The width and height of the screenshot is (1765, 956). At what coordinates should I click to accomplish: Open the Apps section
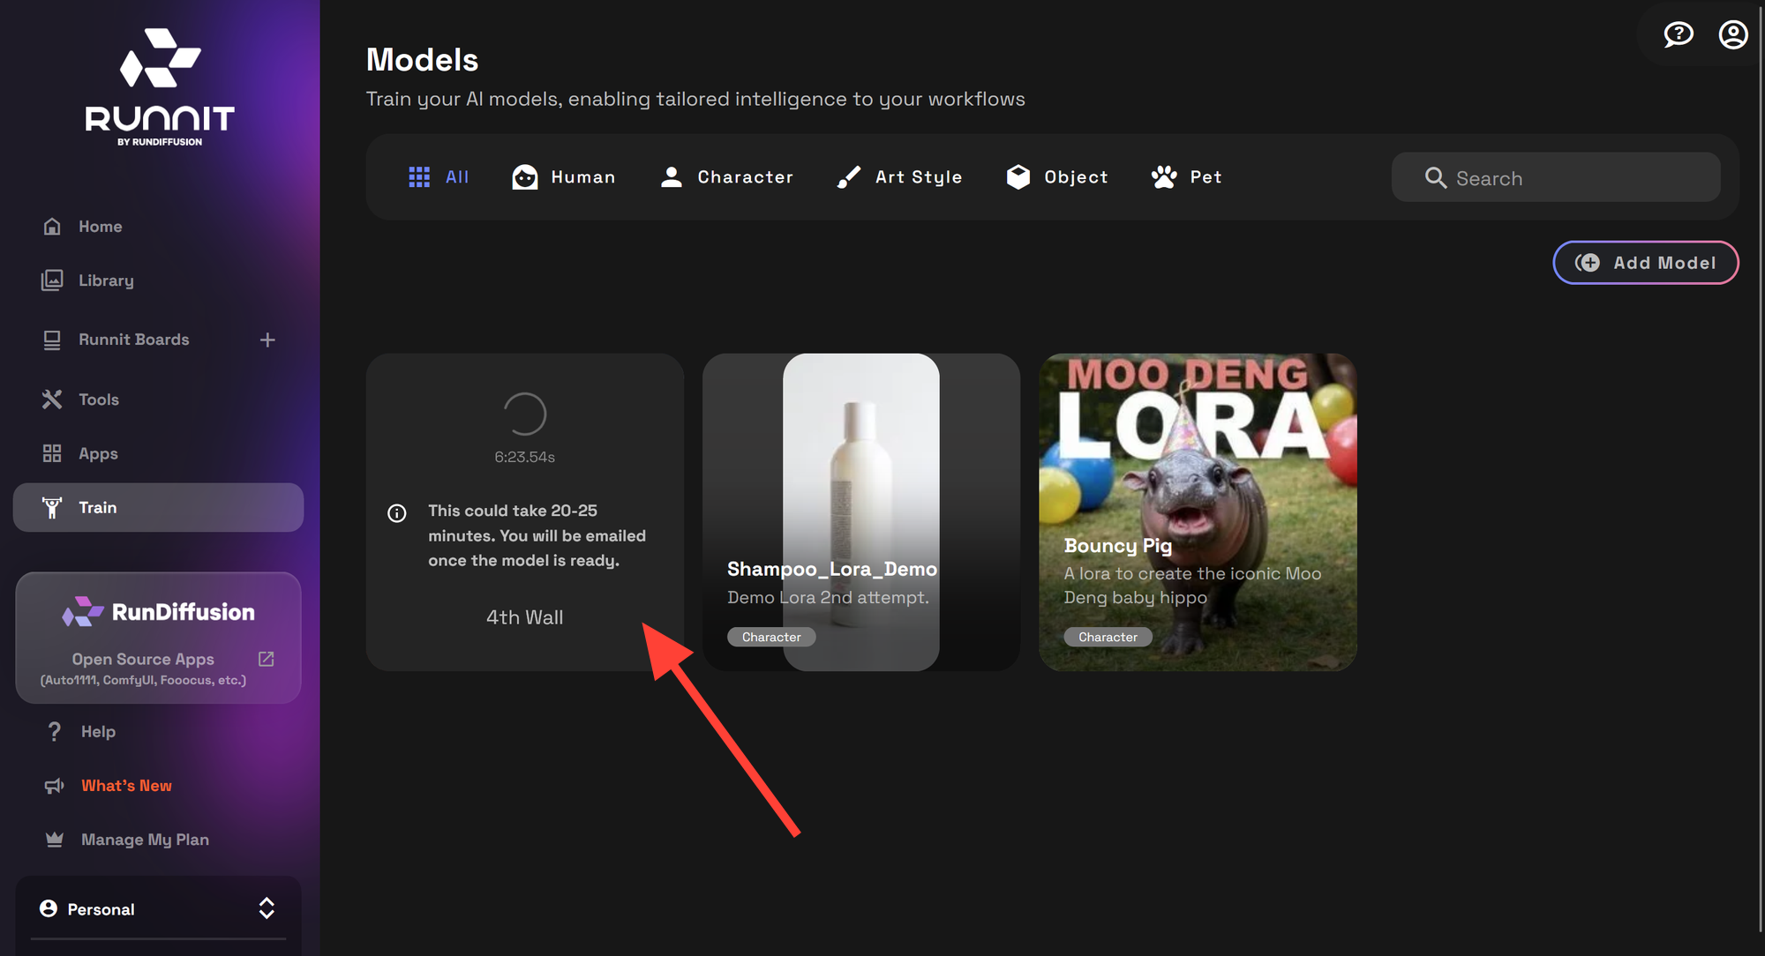click(x=97, y=452)
